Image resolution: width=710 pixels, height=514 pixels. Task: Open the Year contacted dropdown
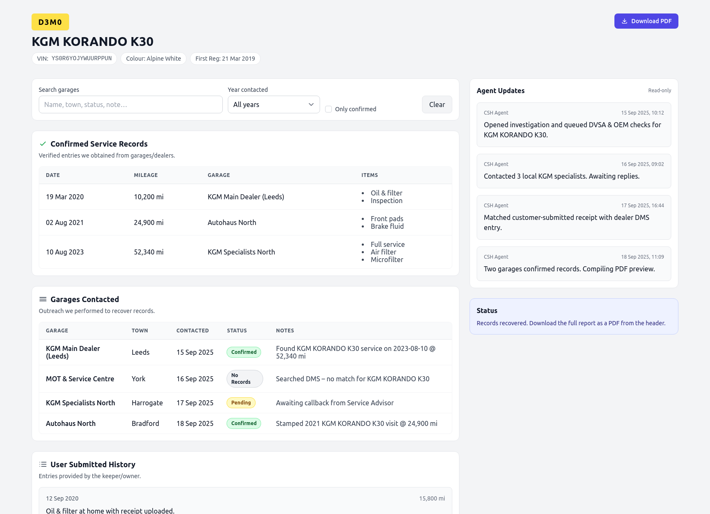coord(273,104)
